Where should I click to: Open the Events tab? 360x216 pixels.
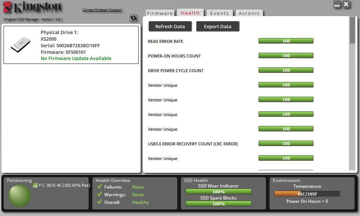click(x=219, y=13)
